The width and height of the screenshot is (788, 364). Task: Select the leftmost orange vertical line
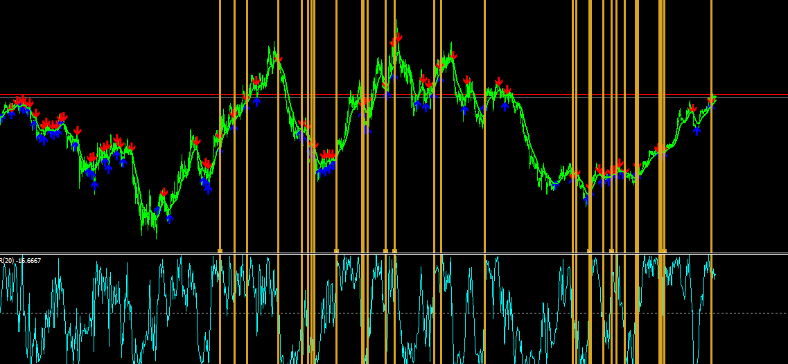coord(220,182)
